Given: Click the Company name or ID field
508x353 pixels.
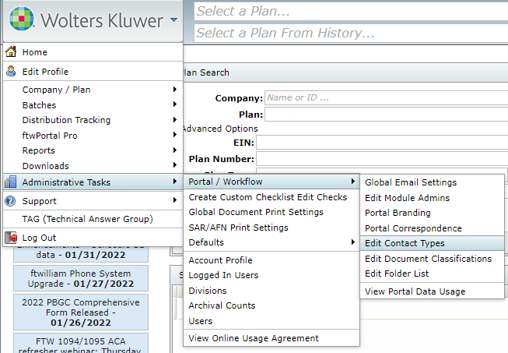Looking at the screenshot, I should [x=386, y=97].
